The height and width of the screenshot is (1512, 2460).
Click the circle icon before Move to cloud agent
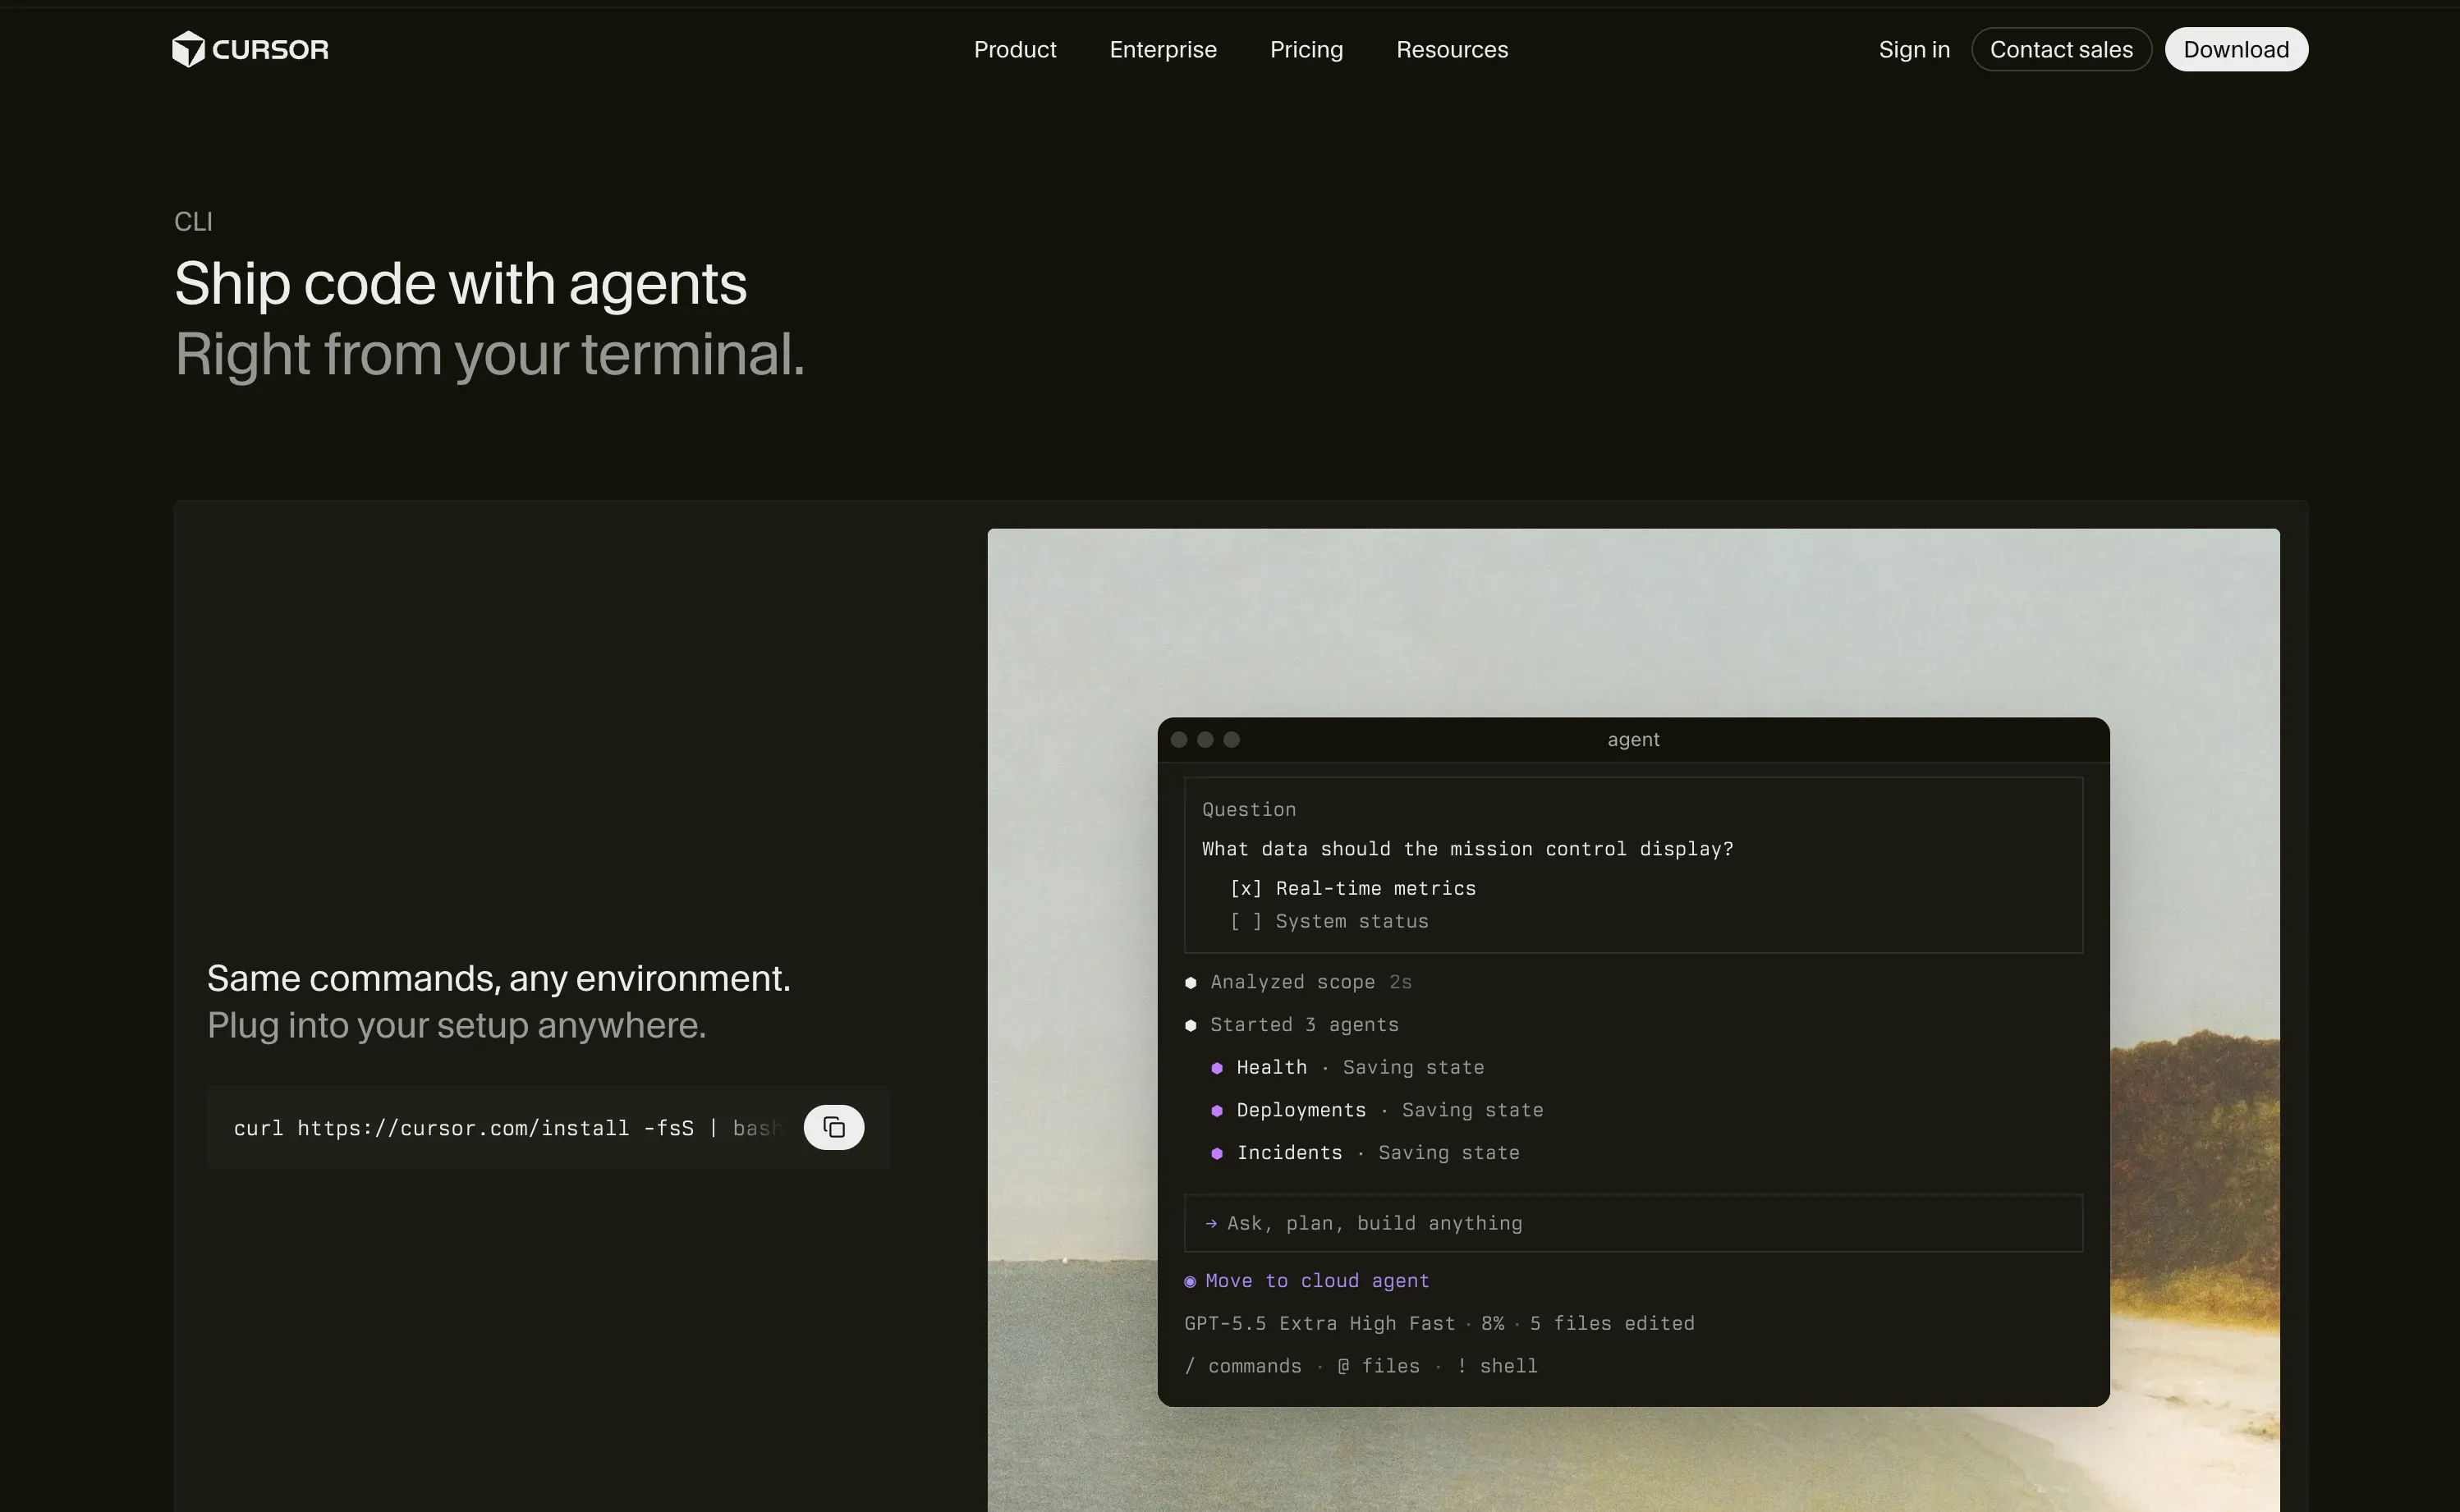[x=1190, y=1281]
